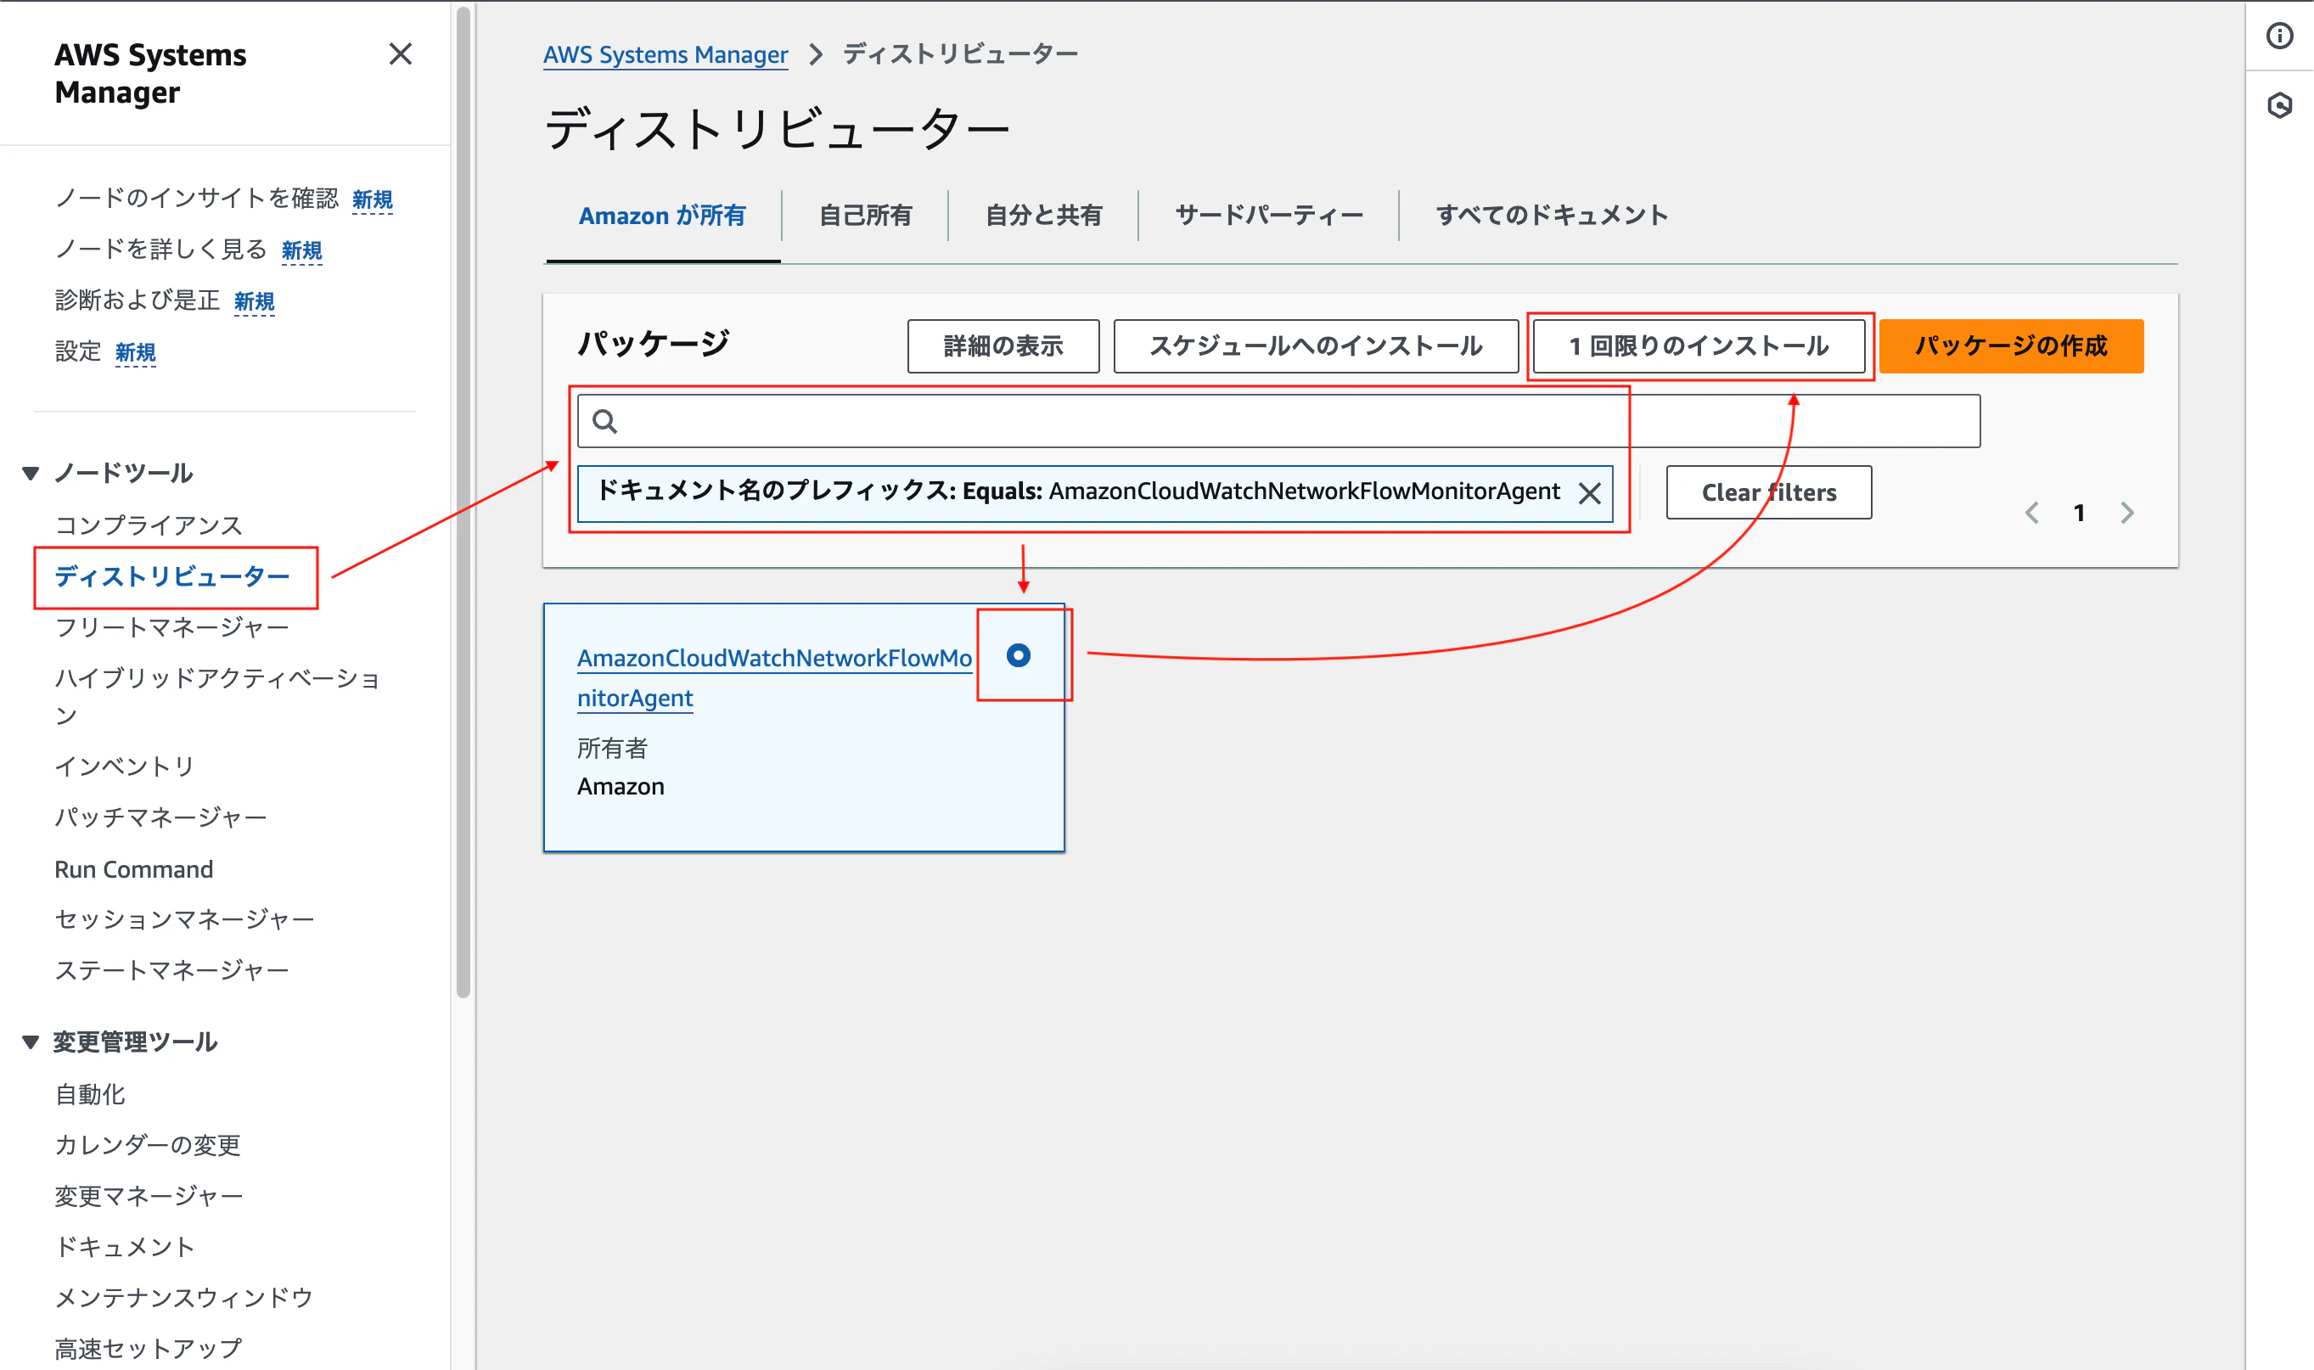Viewport: 2314px width, 1370px height.
Task: Collapse the 変更管理ツール section
Action: tap(31, 1042)
